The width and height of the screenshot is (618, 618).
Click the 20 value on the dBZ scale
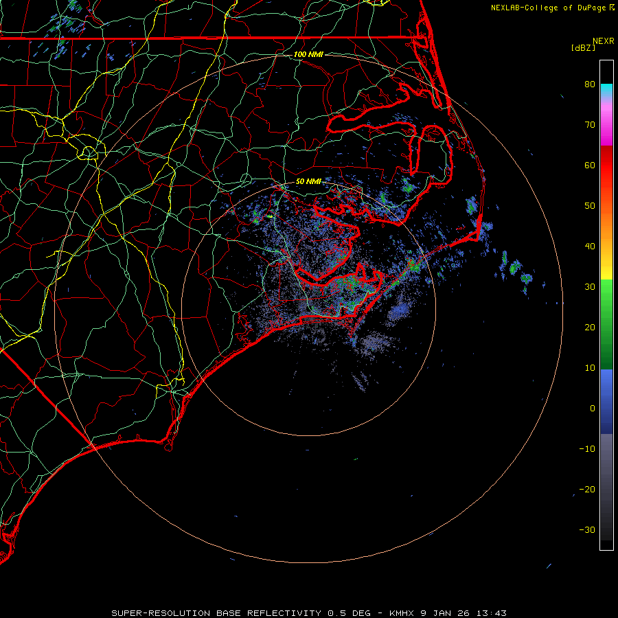click(590, 328)
